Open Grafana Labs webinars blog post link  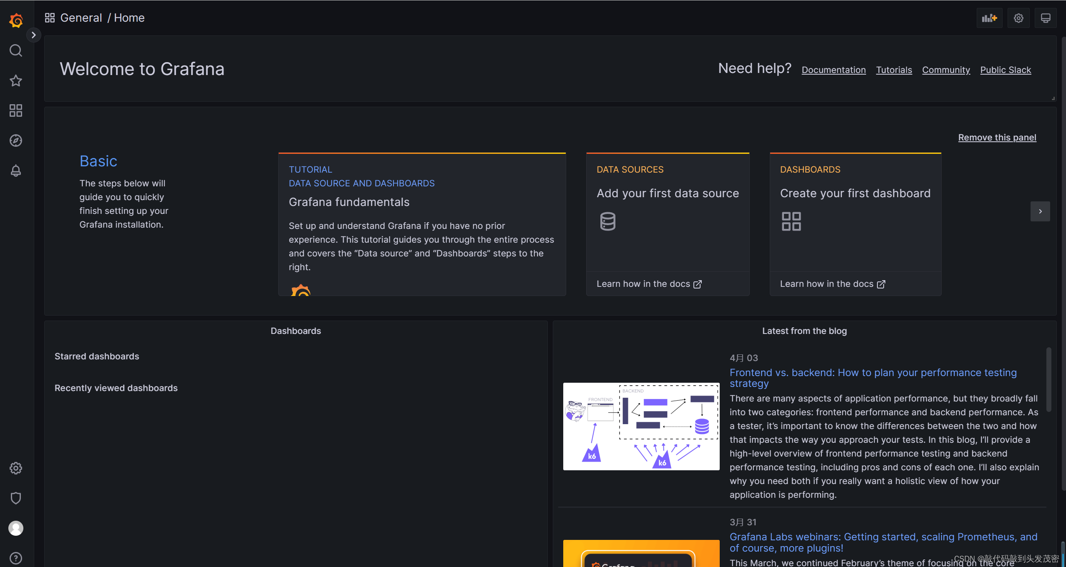click(x=884, y=542)
